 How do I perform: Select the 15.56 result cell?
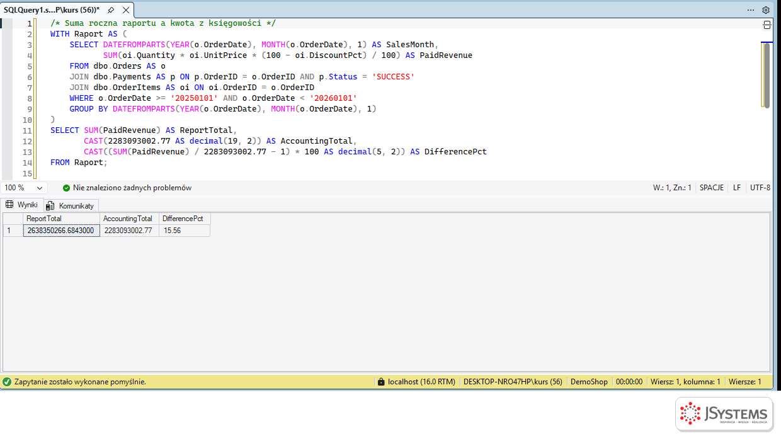coord(185,231)
